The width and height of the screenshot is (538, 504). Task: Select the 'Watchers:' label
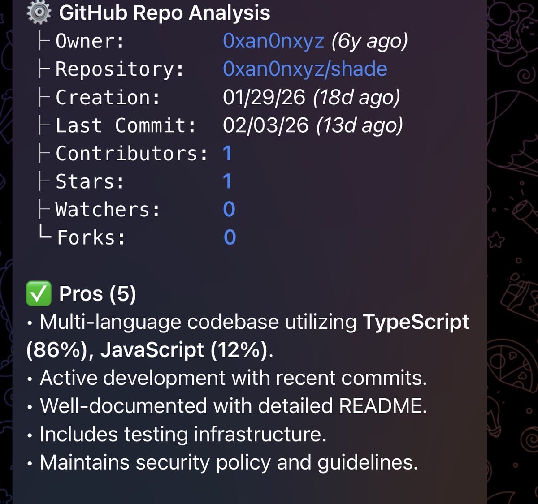(x=108, y=209)
